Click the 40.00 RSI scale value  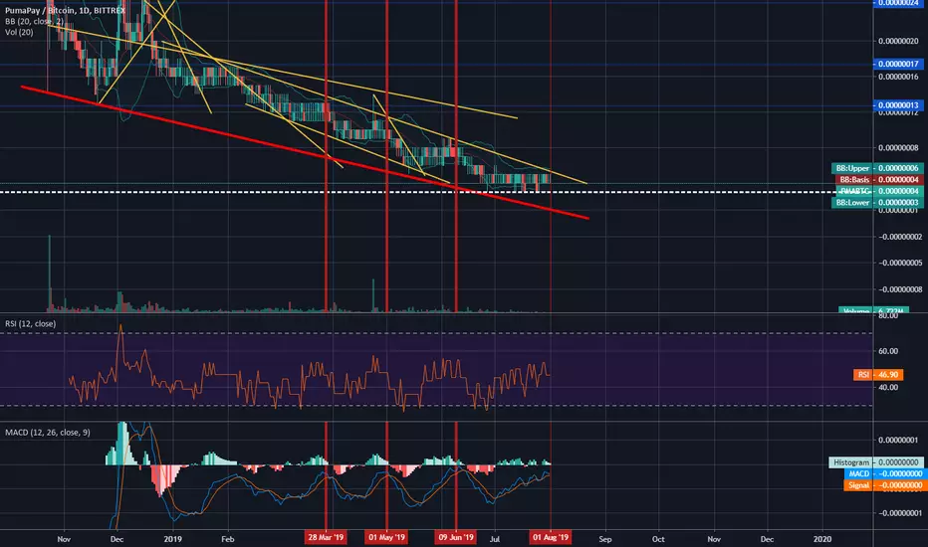(x=888, y=387)
